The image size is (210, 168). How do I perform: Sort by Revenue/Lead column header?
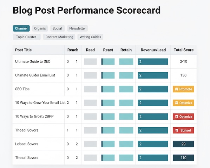click(153, 50)
